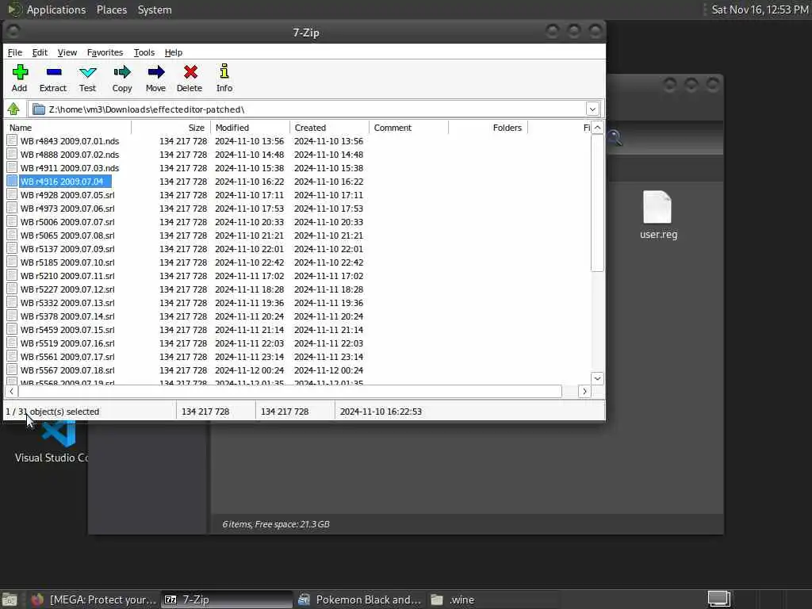Open the Help menu
The image size is (812, 609).
pyautogui.click(x=174, y=52)
